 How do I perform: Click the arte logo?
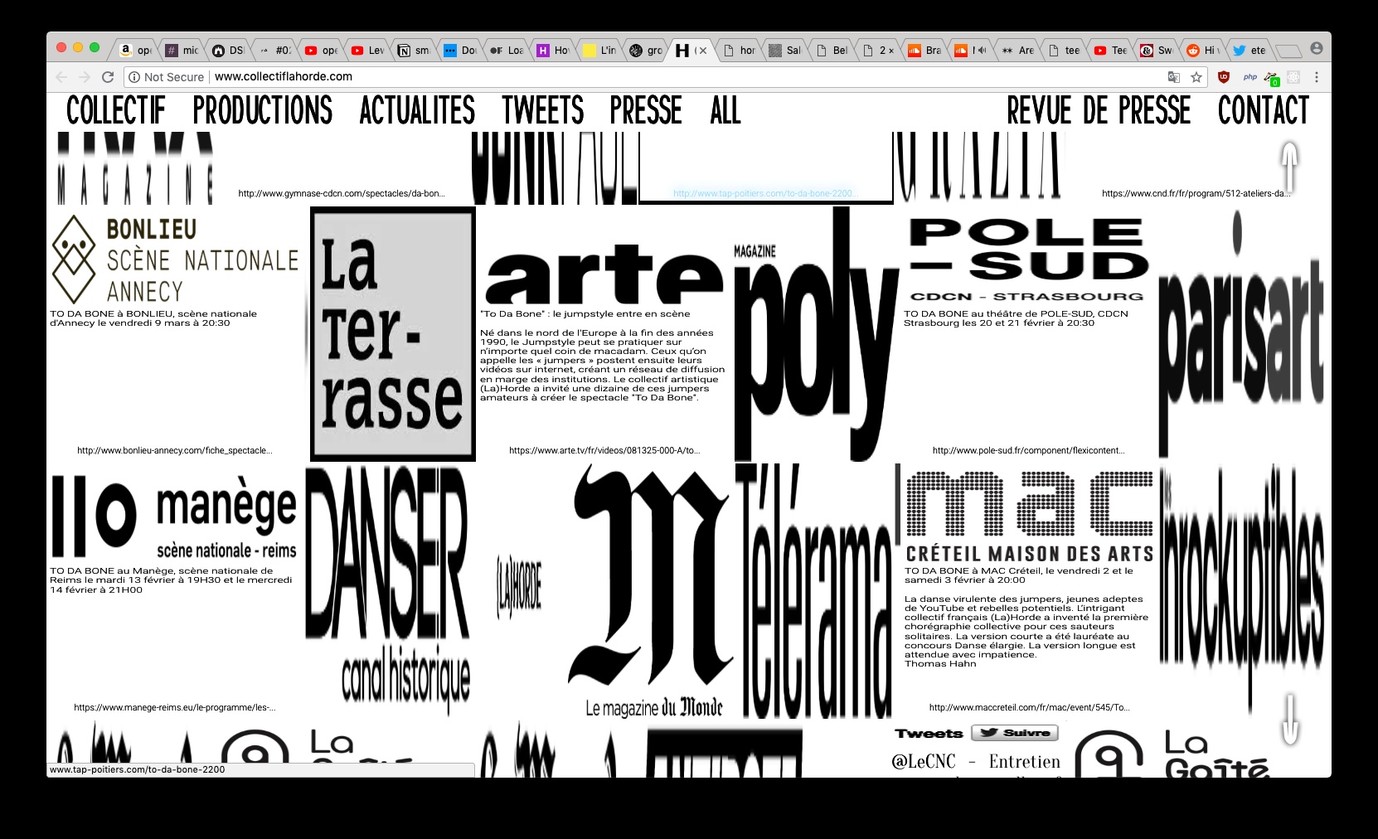(x=604, y=274)
